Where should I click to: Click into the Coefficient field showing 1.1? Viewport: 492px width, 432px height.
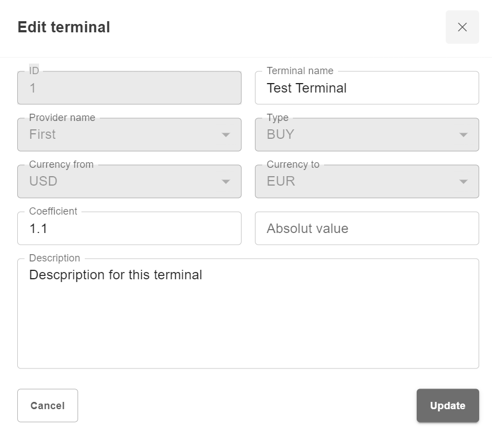(x=129, y=229)
